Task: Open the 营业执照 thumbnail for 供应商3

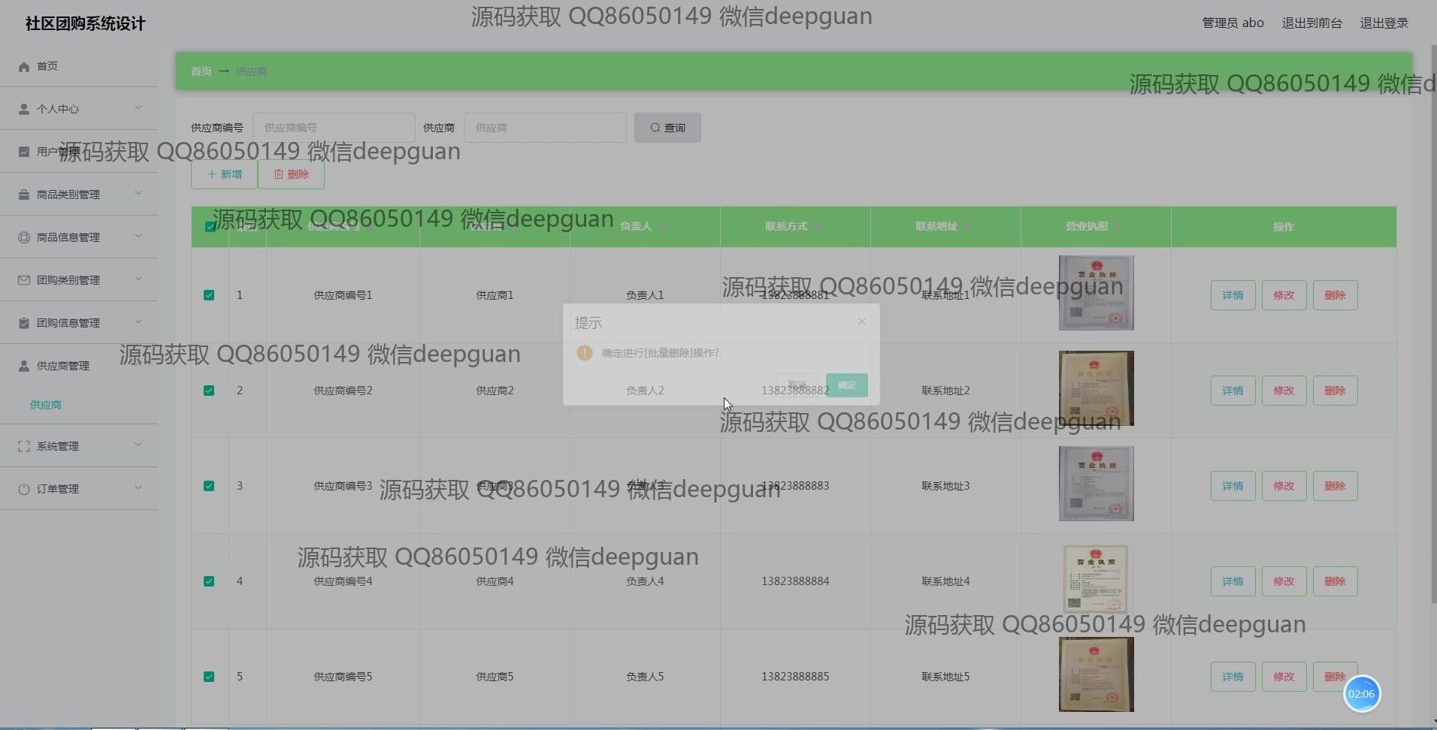Action: pyautogui.click(x=1096, y=484)
